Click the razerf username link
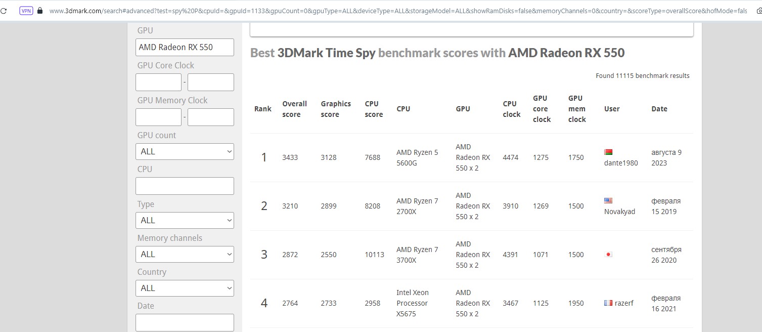Screen dimensions: 762x332 tap(624, 303)
